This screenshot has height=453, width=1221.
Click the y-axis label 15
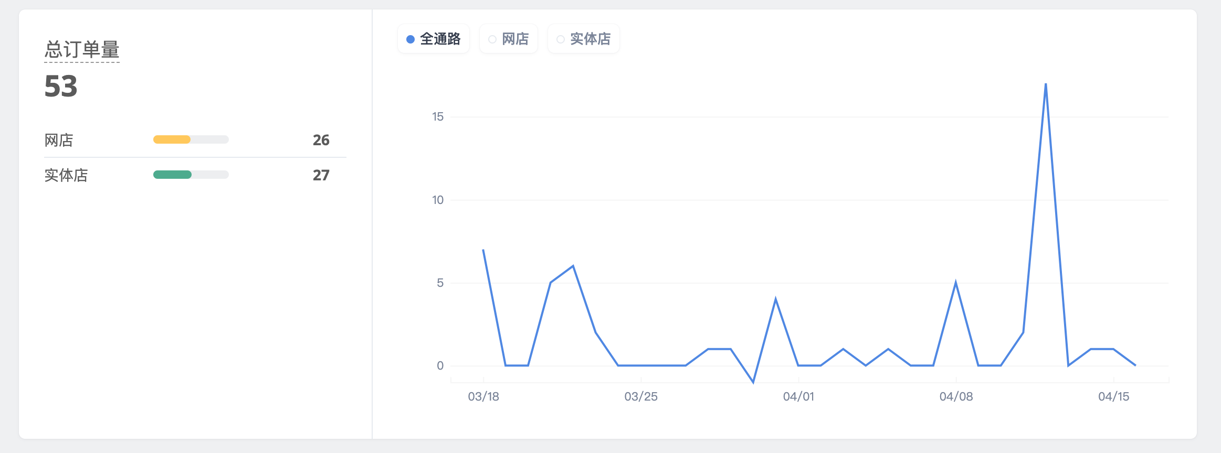pyautogui.click(x=438, y=117)
